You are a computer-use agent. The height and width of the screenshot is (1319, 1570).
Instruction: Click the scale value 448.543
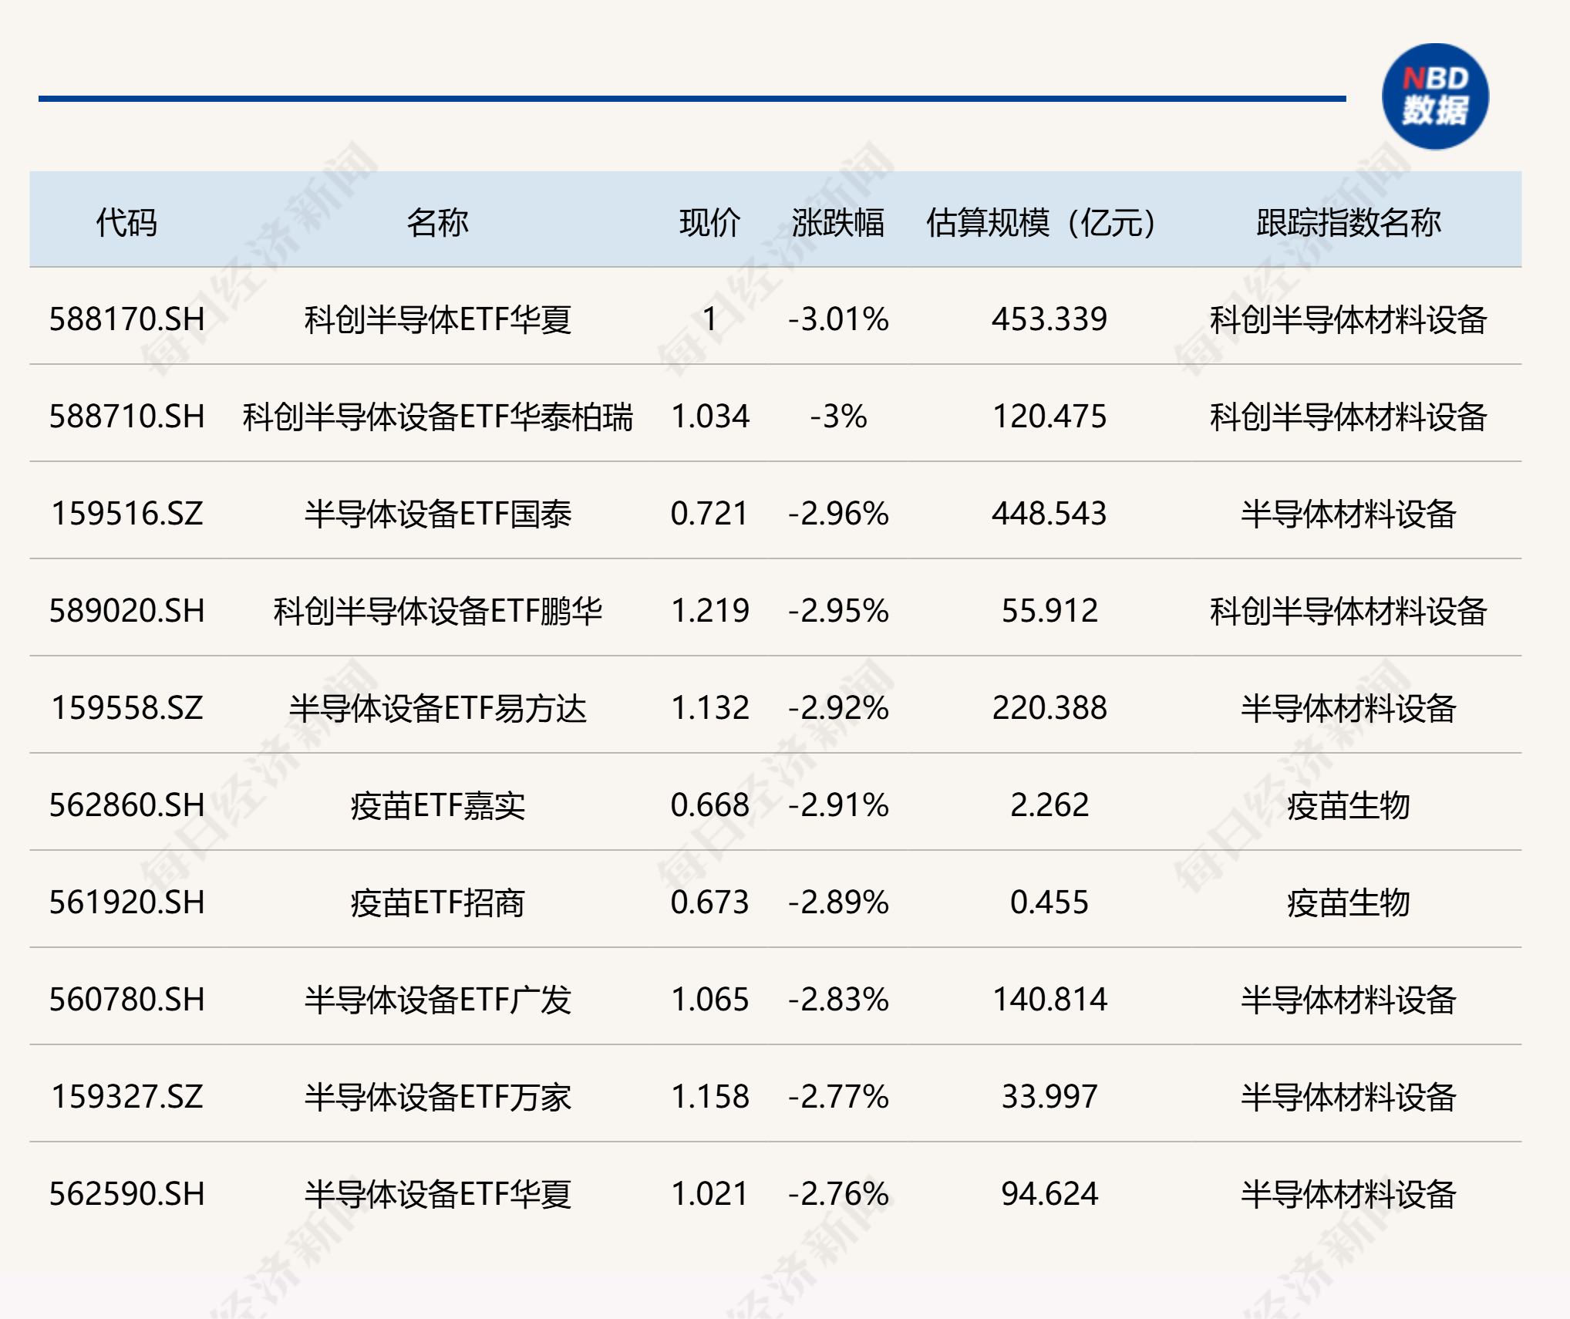[x=1049, y=514]
